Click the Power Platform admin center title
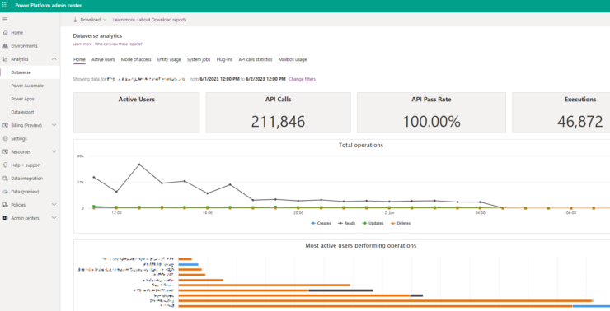The image size is (610, 311). pos(49,6)
